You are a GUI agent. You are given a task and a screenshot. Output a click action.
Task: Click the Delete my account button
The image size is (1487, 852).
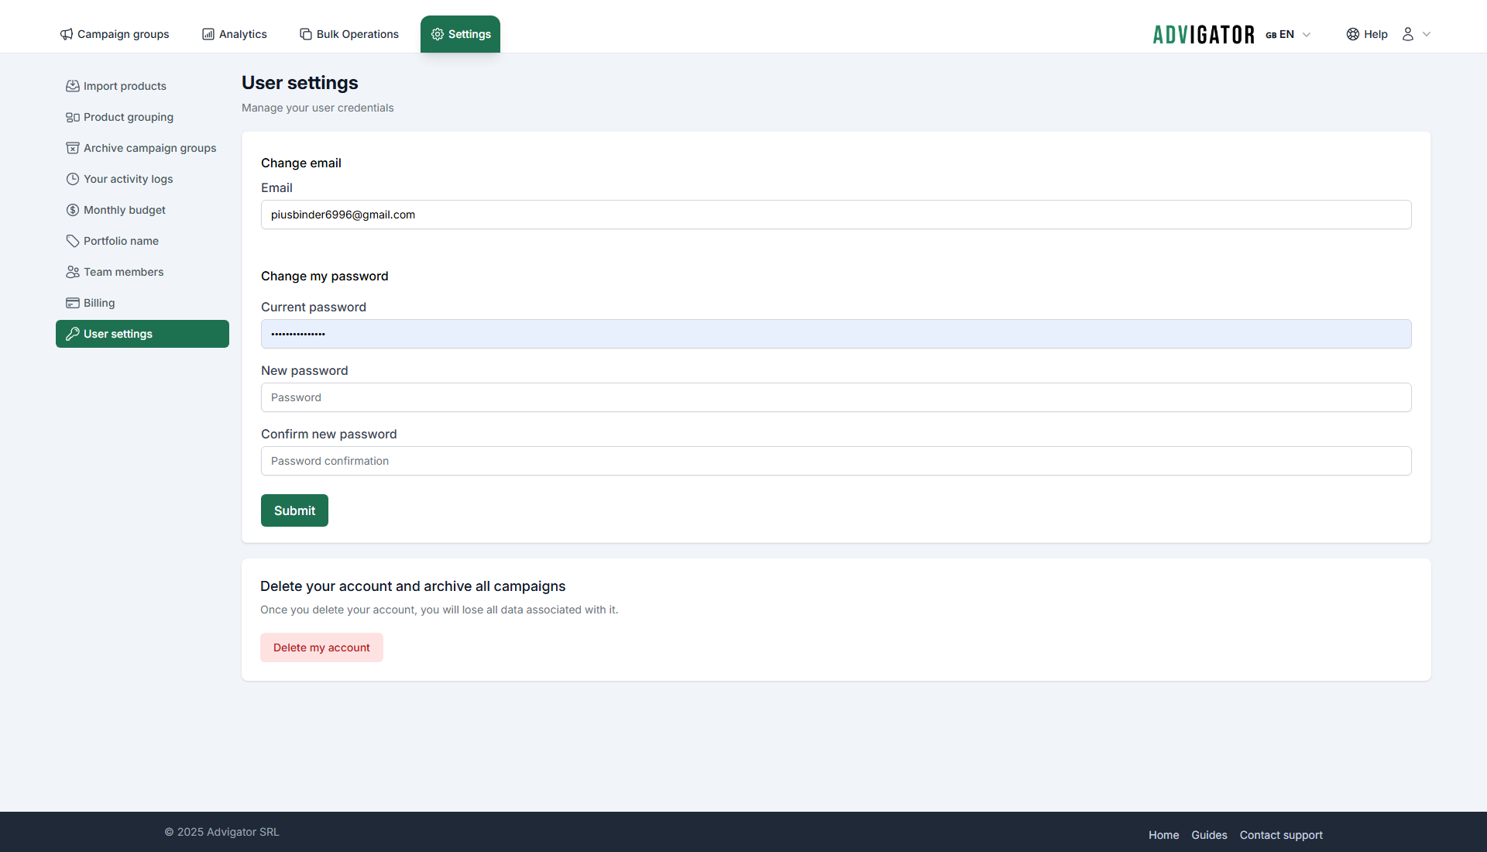click(321, 648)
